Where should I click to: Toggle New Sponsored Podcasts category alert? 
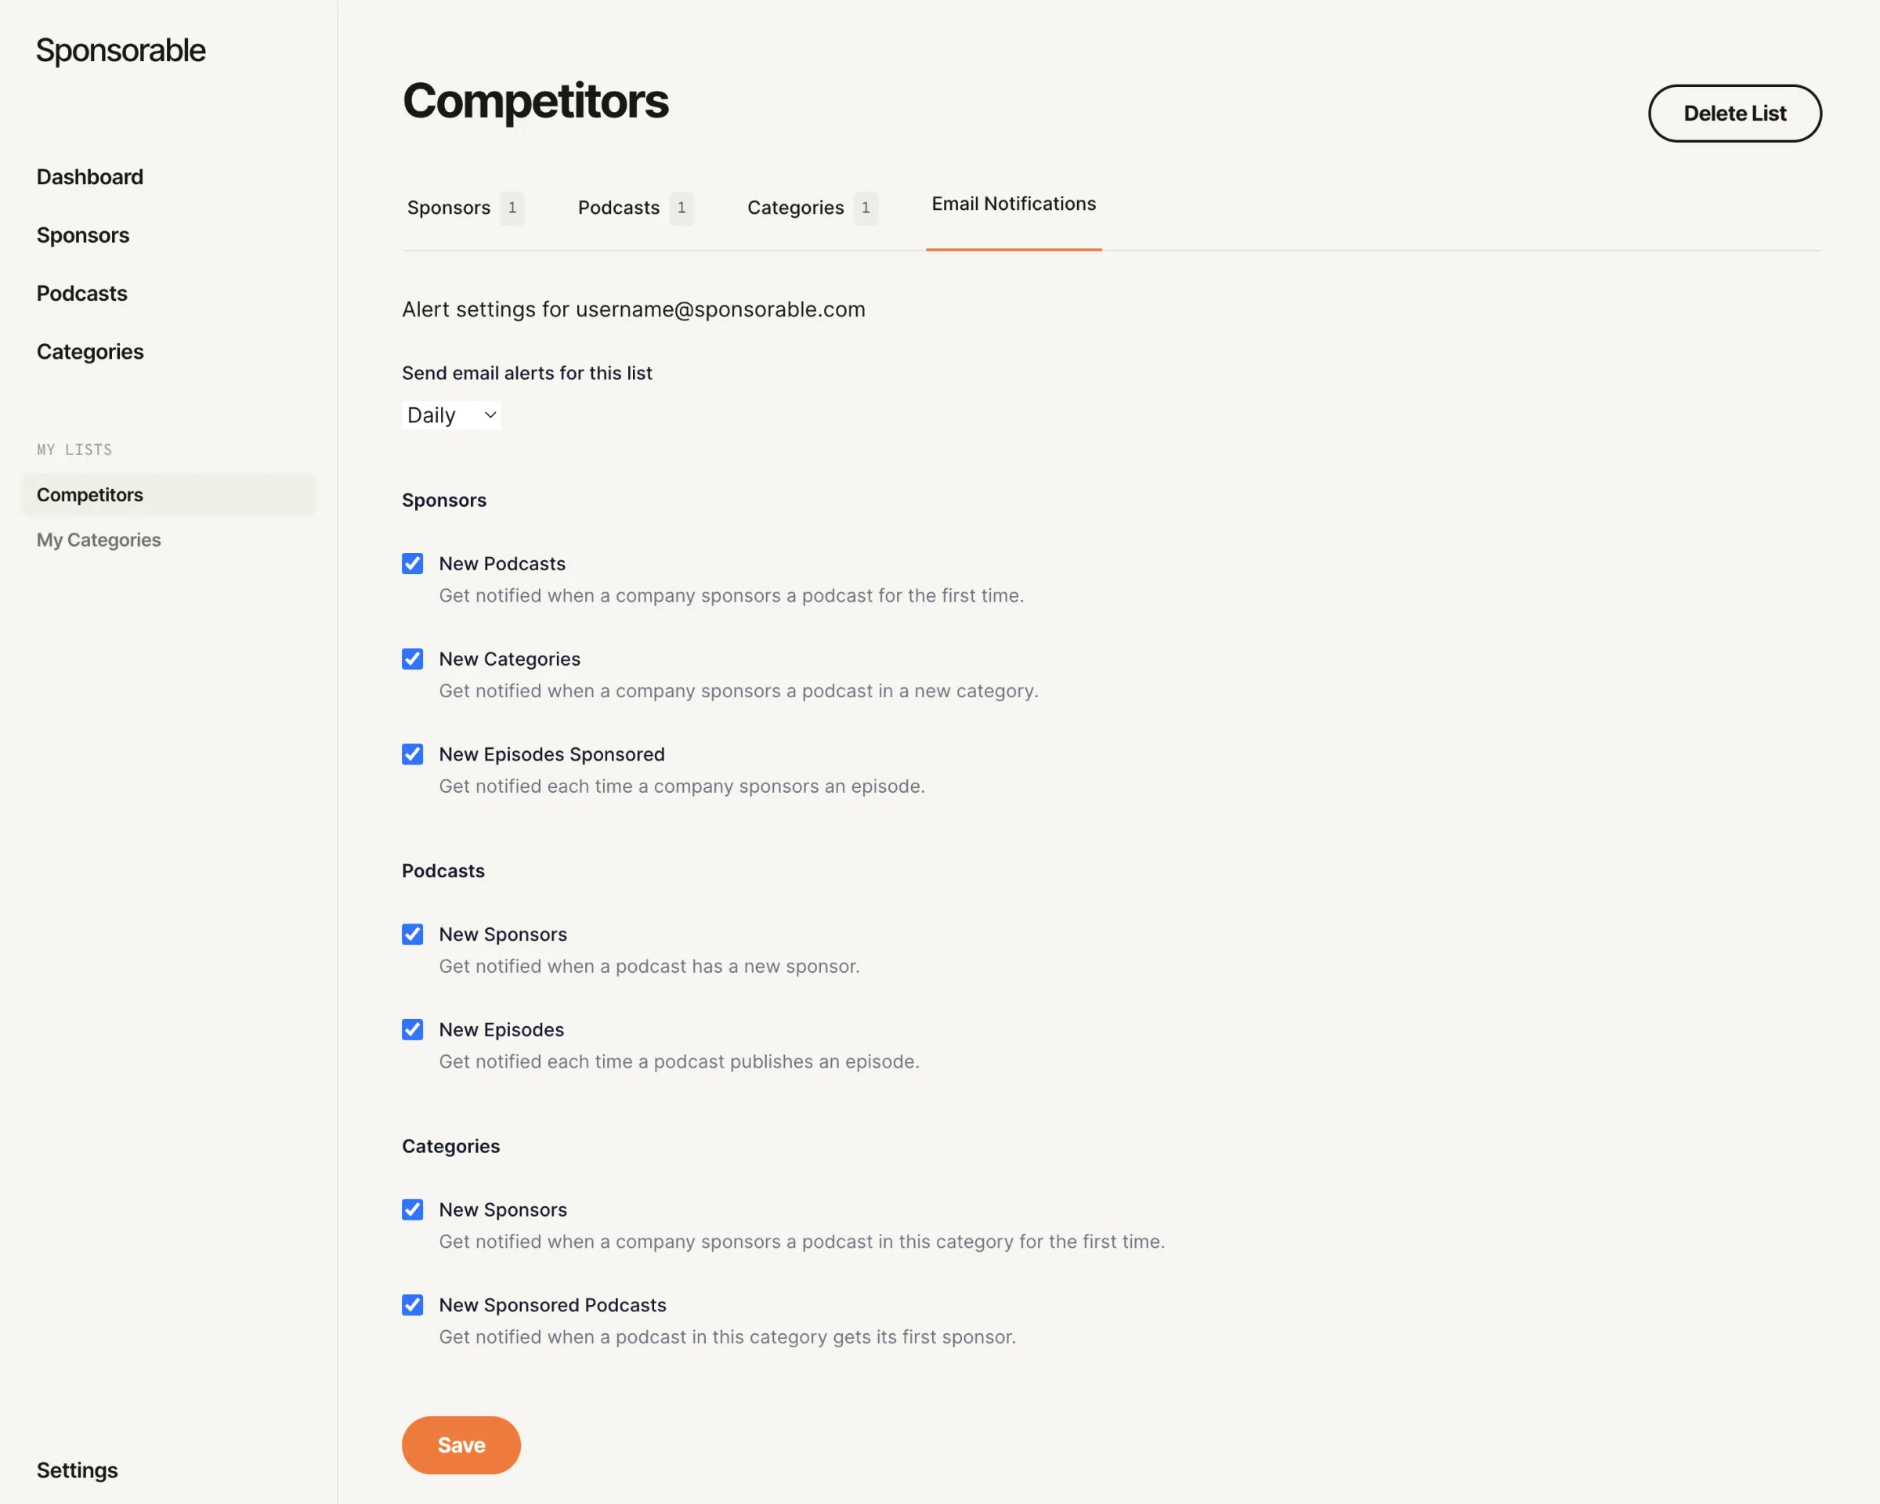[x=411, y=1304]
